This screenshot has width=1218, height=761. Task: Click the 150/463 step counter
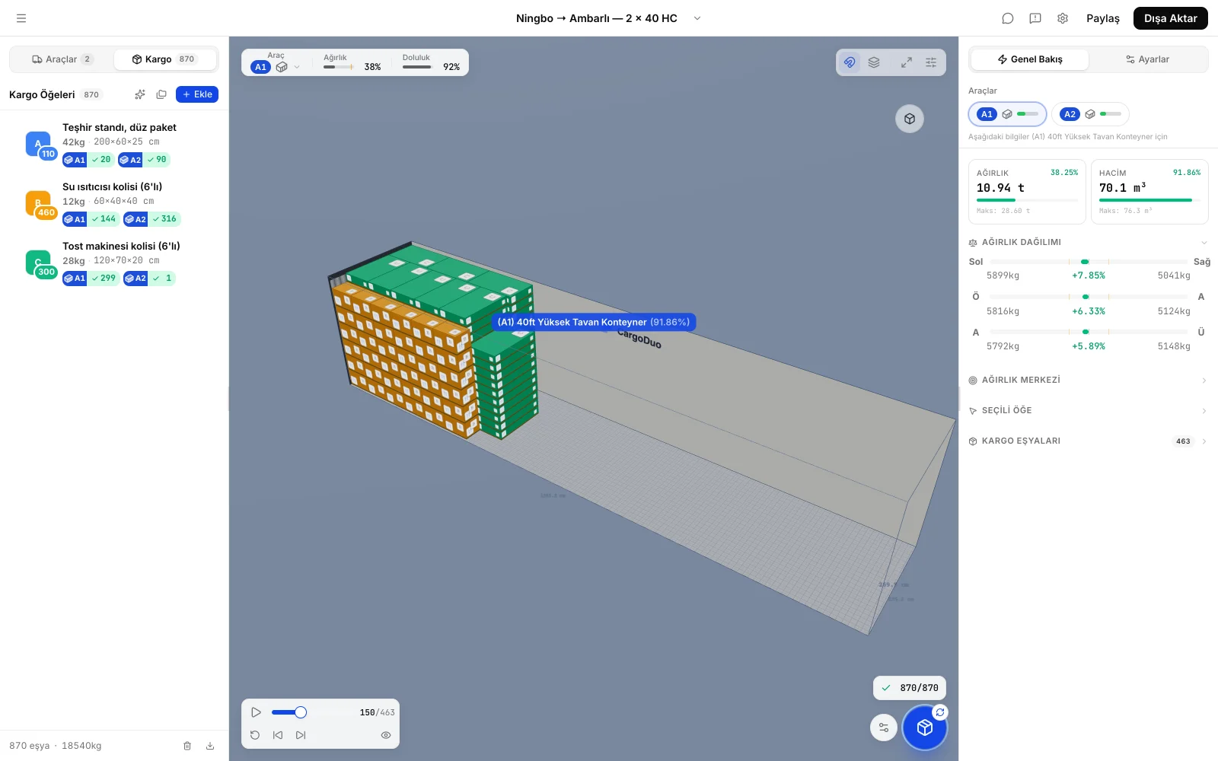pyautogui.click(x=377, y=712)
